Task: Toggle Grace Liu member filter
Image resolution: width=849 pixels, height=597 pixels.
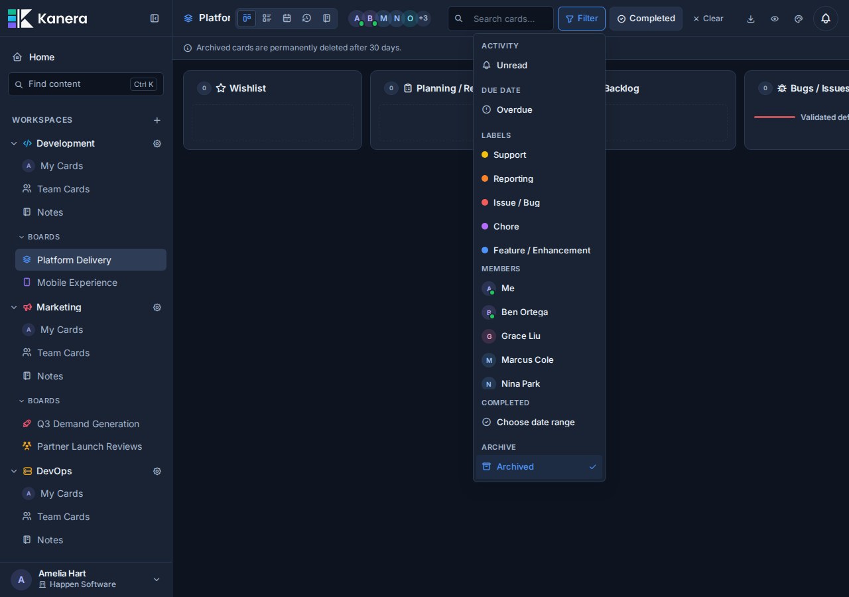Action: (x=539, y=336)
